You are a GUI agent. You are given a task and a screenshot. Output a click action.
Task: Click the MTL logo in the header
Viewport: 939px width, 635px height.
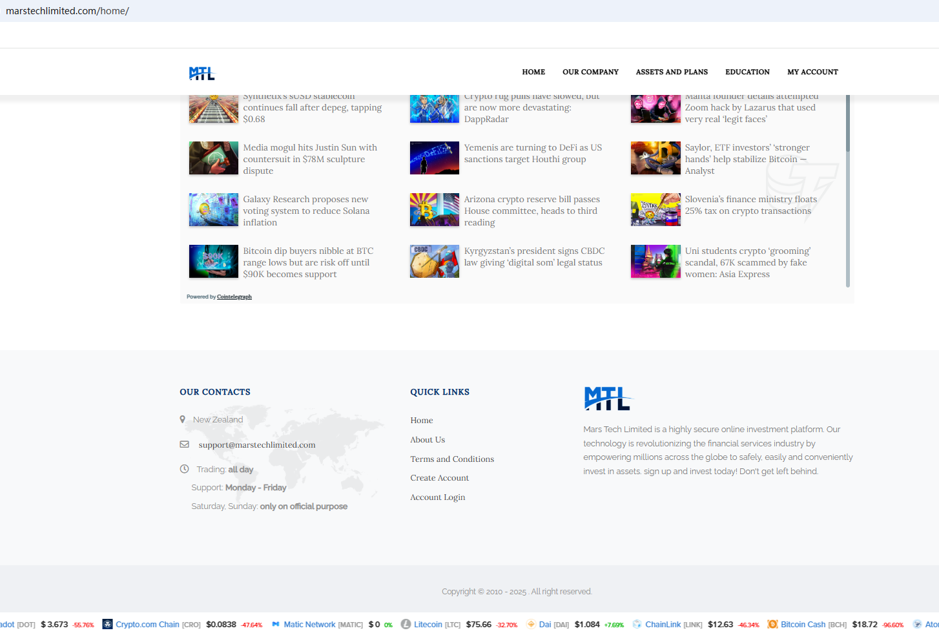click(x=201, y=73)
